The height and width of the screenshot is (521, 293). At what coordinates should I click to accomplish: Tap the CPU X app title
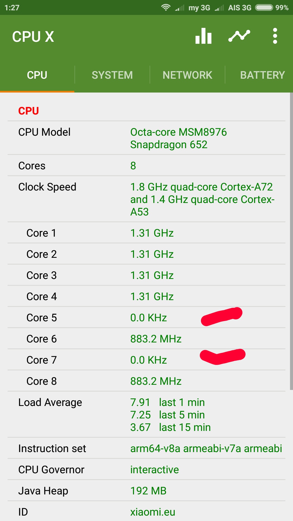tap(33, 37)
